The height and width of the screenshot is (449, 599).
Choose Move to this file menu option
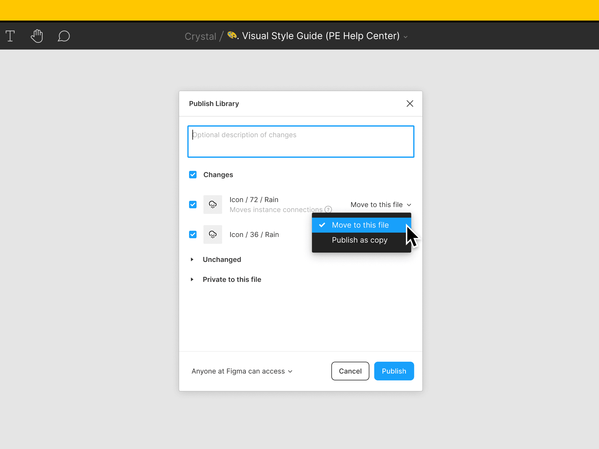pyautogui.click(x=362, y=225)
